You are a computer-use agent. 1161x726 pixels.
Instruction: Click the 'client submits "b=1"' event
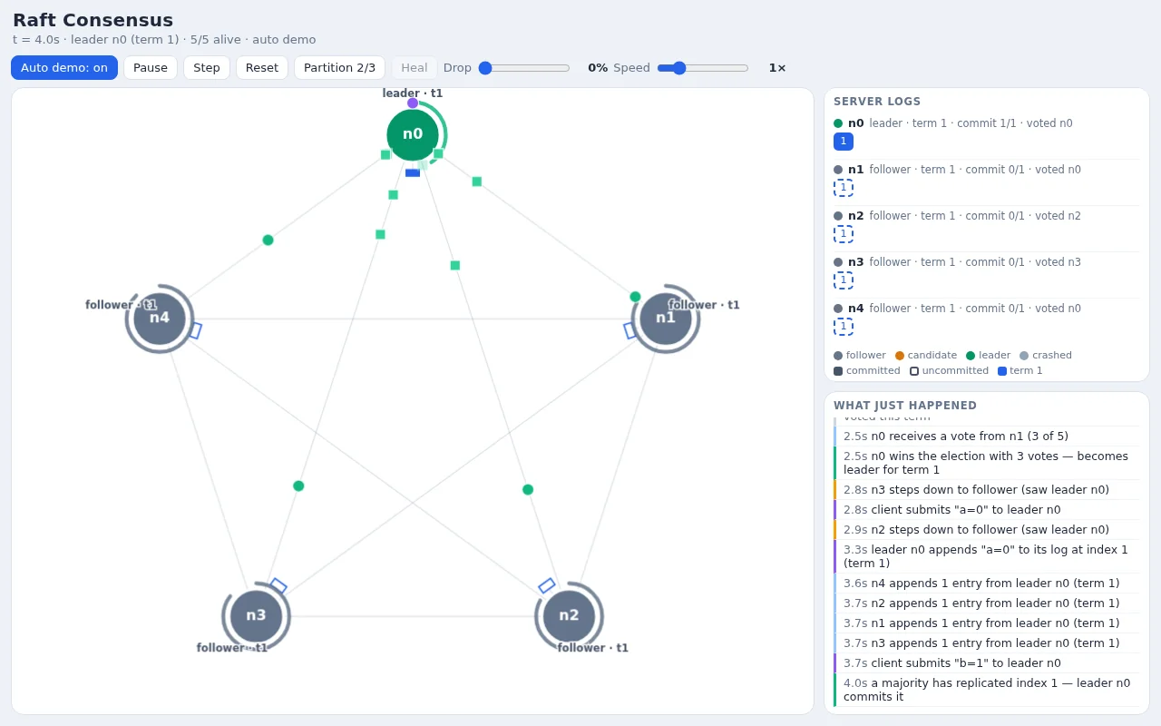click(x=986, y=663)
